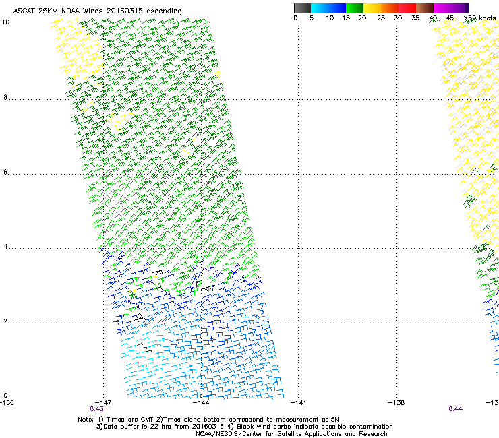Click the latitude label '2'
The height and width of the screenshot is (438, 499).
tap(5, 321)
